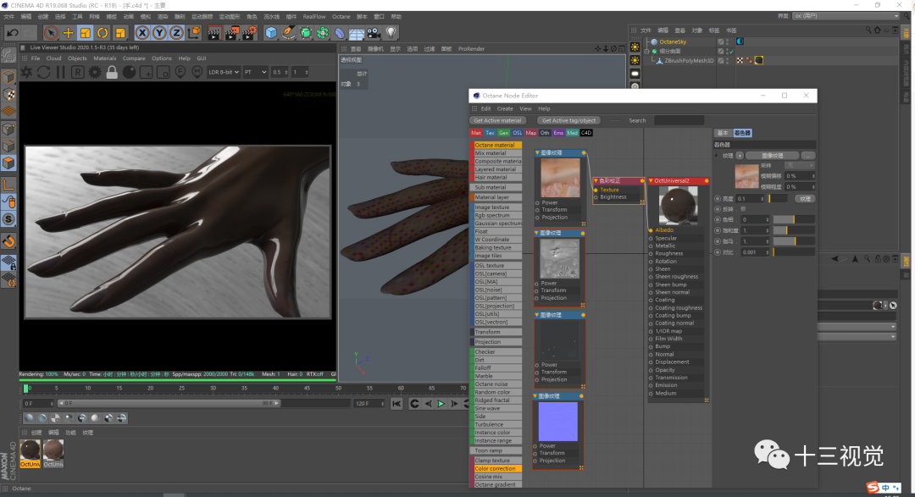The height and width of the screenshot is (497, 915).
Task: Open the Camera object icon
Action: (x=374, y=33)
